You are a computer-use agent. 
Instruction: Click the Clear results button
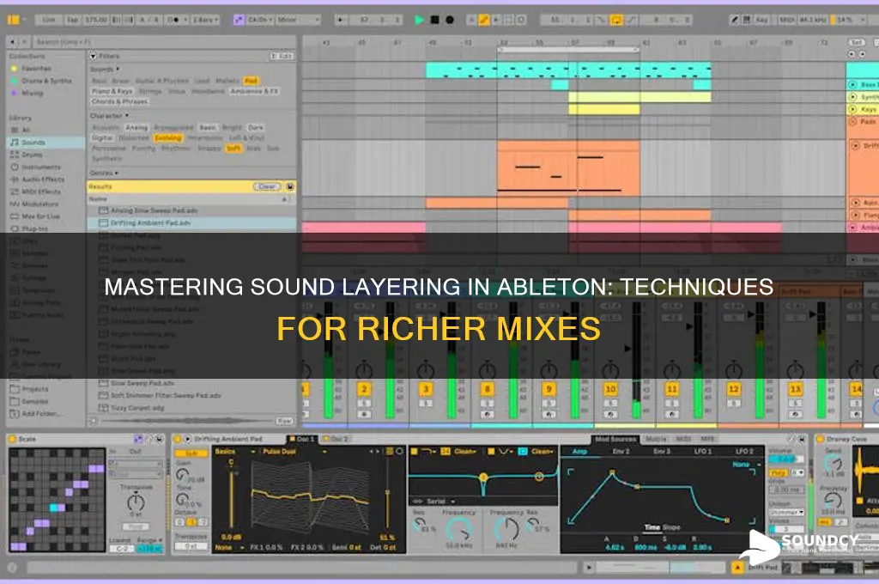(267, 187)
